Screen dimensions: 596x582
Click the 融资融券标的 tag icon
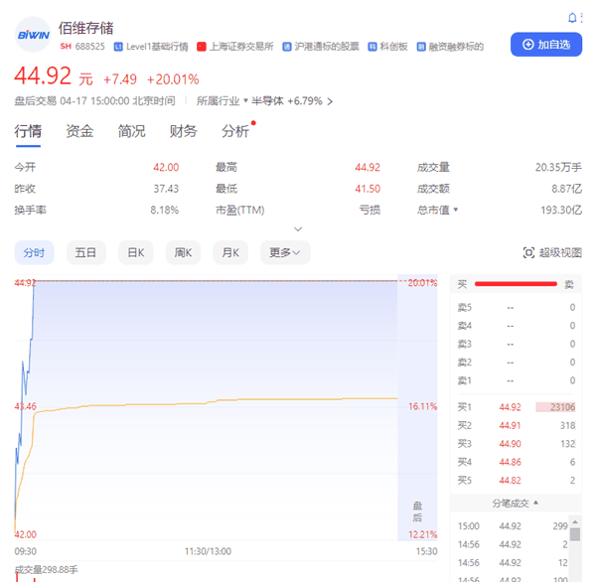(421, 47)
